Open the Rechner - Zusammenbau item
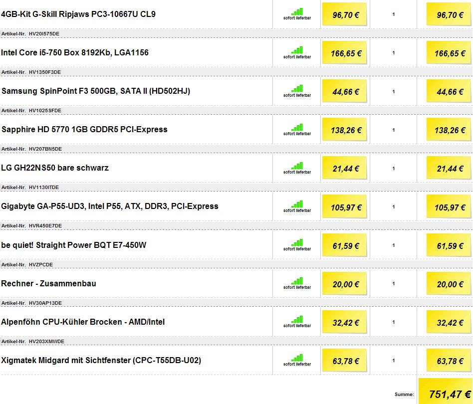Image resolution: width=473 pixels, height=404 pixels. [x=48, y=283]
